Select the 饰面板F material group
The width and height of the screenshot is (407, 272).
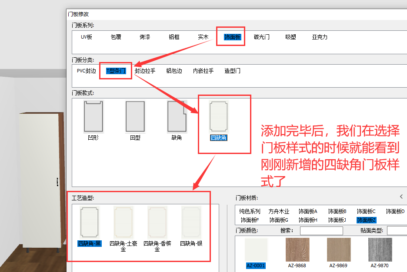(x=250, y=220)
